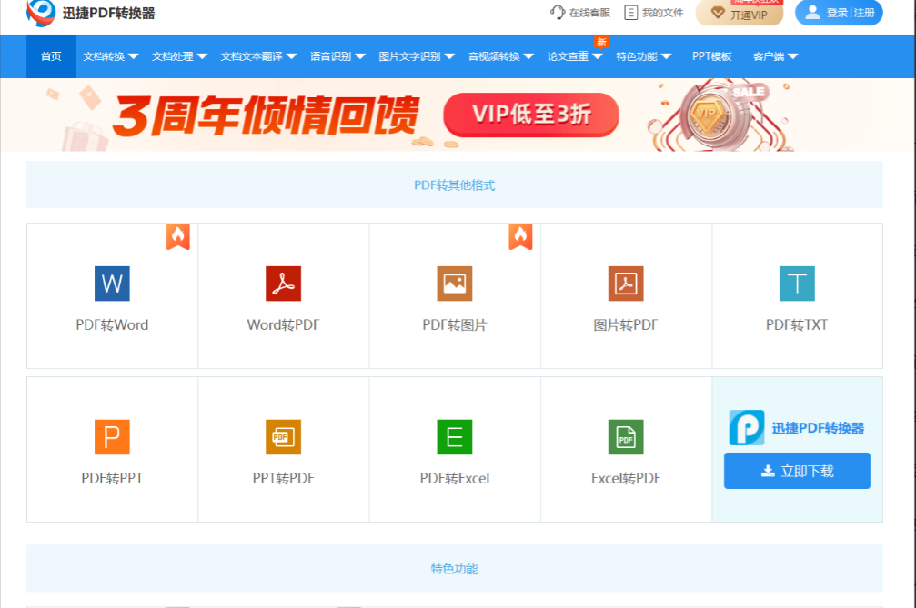Click the PPT转PDF label
Viewport: 916px width, 608px height.
coord(283,478)
